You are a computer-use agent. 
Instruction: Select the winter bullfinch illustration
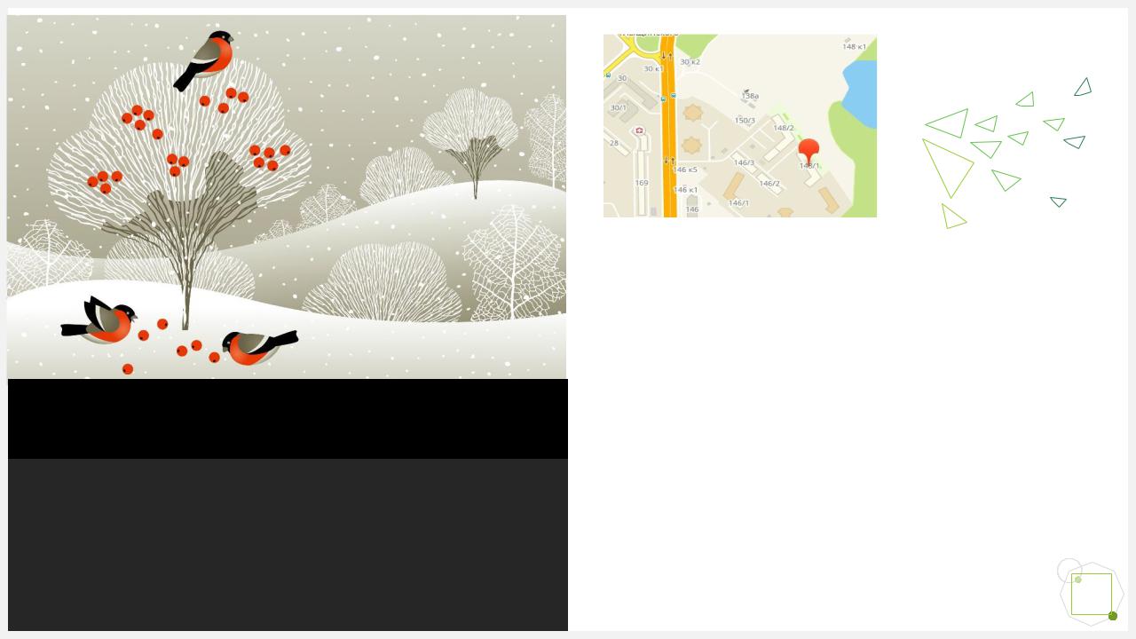[287, 197]
